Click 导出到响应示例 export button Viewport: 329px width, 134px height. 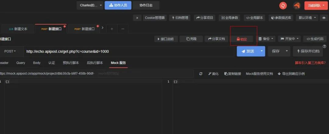coord(291,74)
